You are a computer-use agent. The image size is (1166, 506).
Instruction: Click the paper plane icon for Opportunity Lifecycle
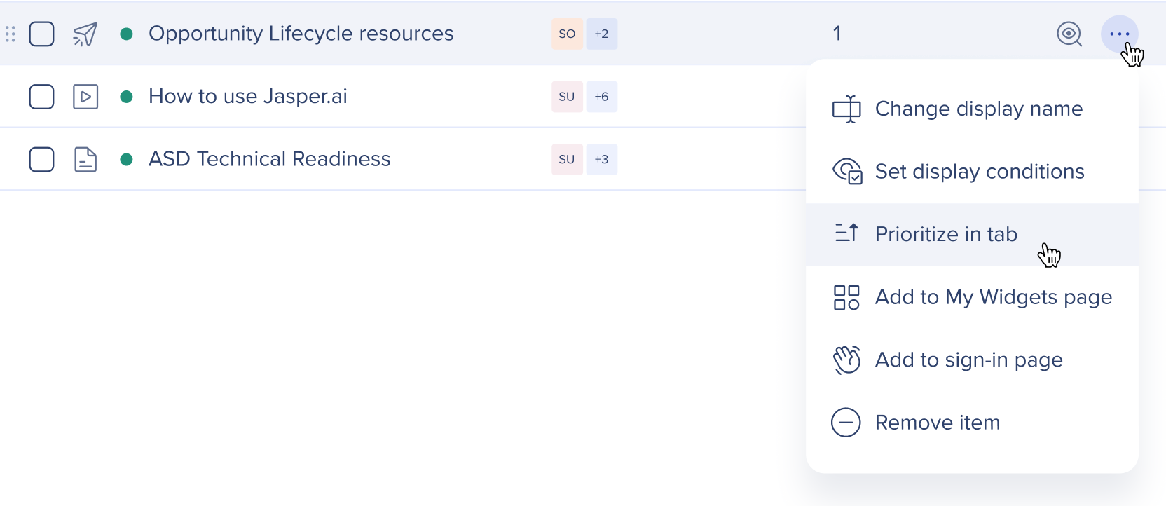coord(85,34)
